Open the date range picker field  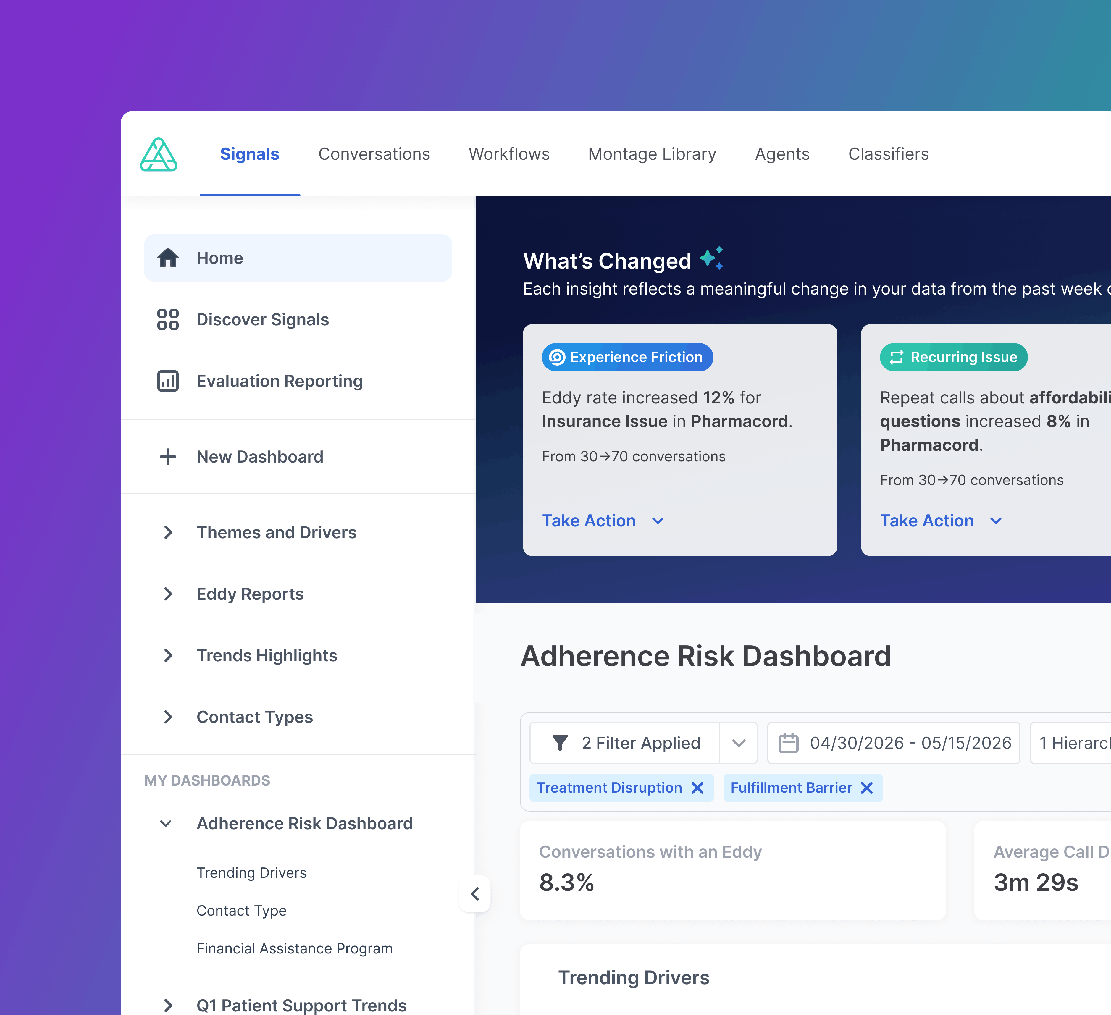(894, 743)
